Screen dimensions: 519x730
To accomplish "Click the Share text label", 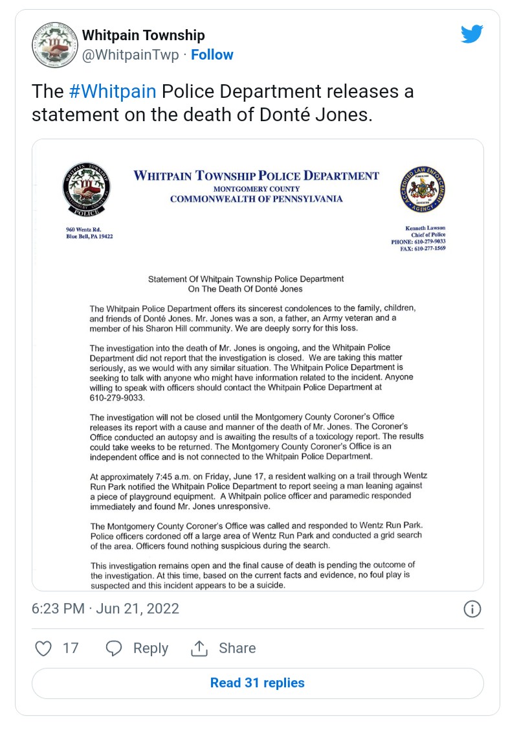I will (237, 648).
